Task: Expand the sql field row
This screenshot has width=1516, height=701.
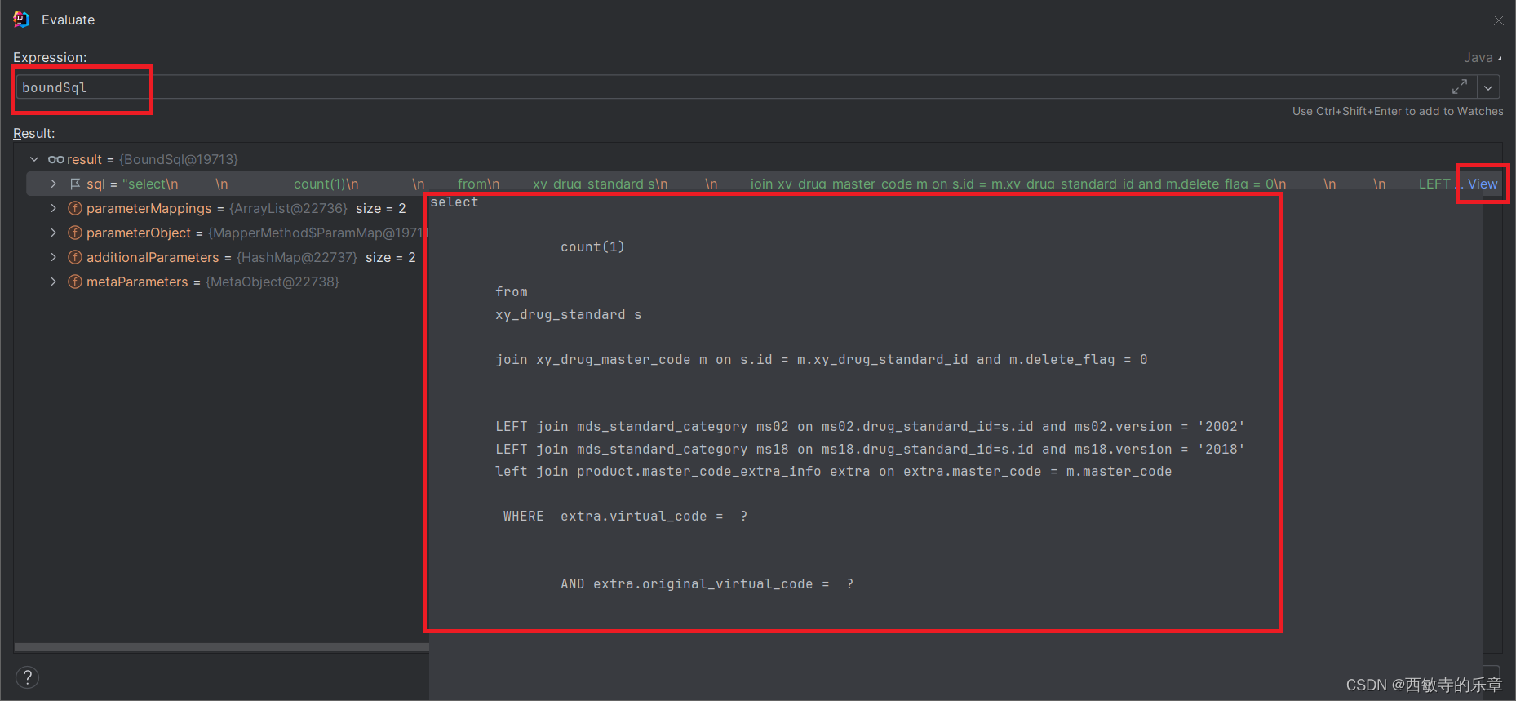Action: (54, 184)
